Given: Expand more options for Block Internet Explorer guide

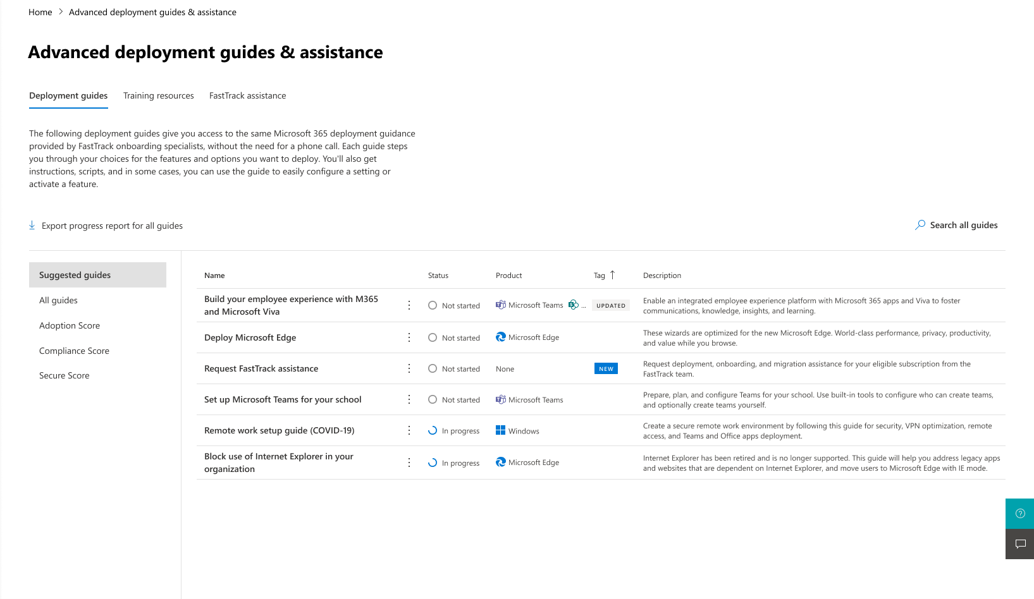Looking at the screenshot, I should [409, 463].
